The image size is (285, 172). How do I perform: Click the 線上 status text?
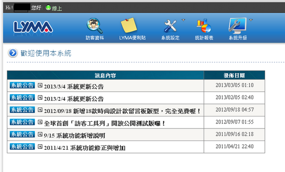point(57,8)
